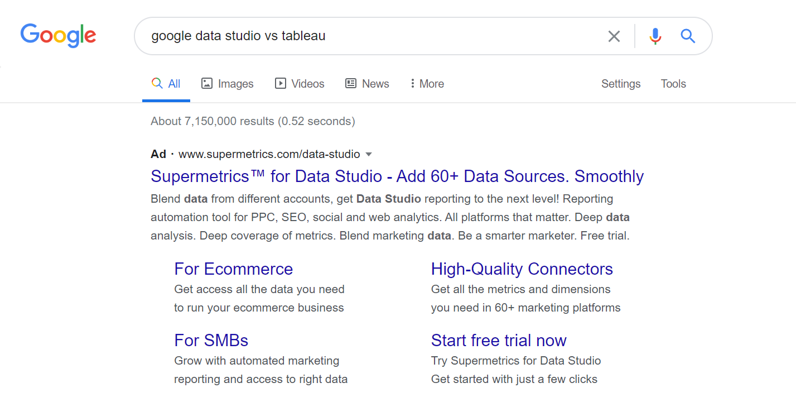This screenshot has width=796, height=402.
Task: Click 'Get access all the data you need'
Action: click(259, 289)
